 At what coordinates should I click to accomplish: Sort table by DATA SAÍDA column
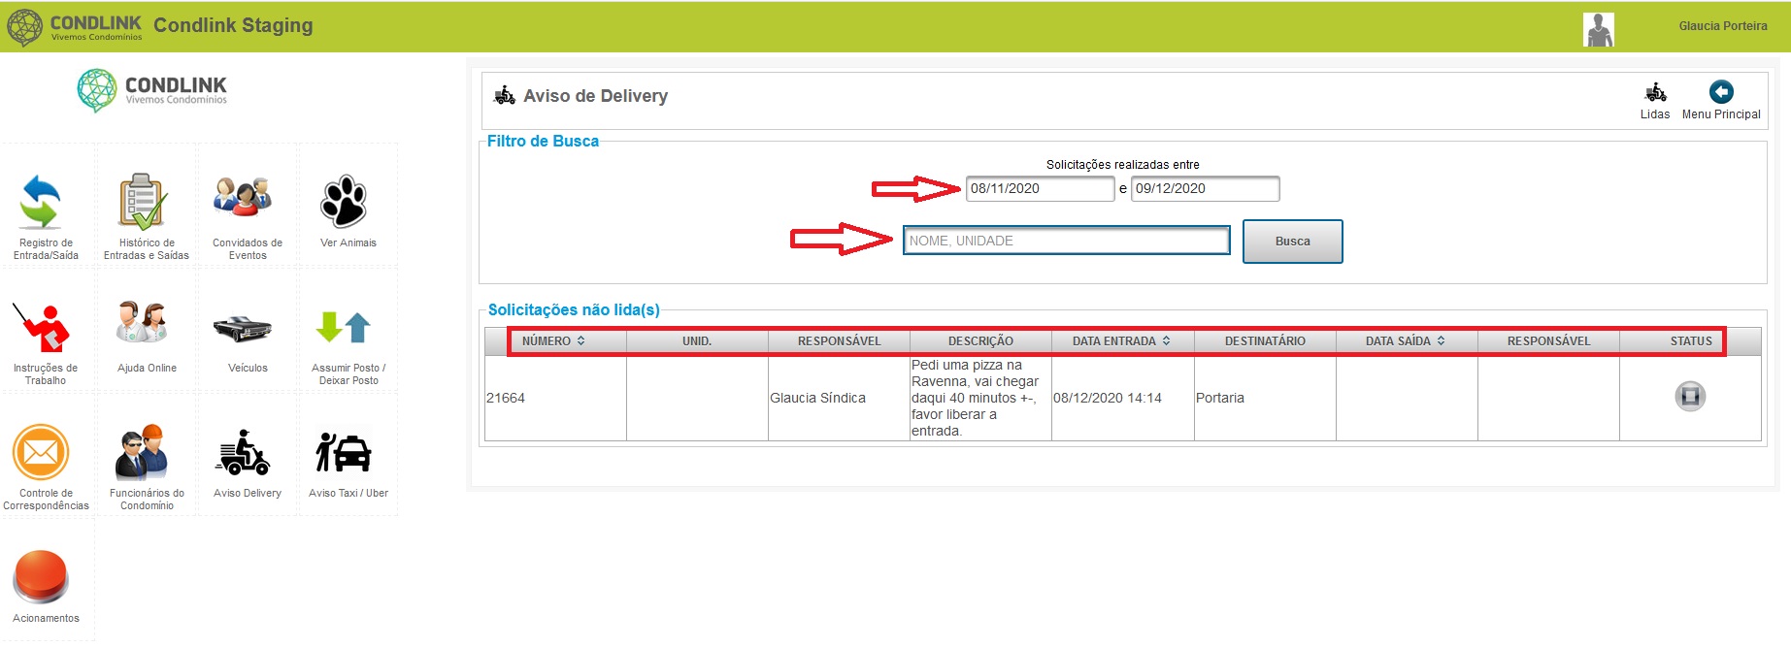(1406, 341)
